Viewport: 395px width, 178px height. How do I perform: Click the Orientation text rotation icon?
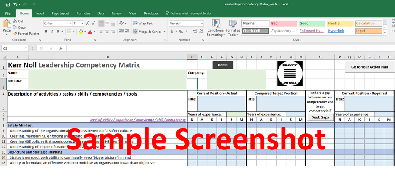point(121,23)
